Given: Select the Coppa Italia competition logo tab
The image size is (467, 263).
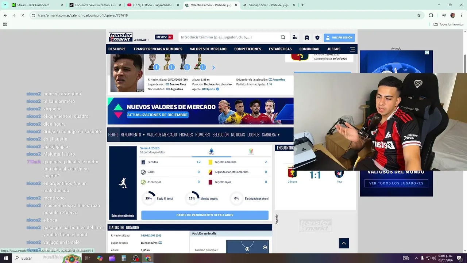Looking at the screenshot, I should [251, 151].
